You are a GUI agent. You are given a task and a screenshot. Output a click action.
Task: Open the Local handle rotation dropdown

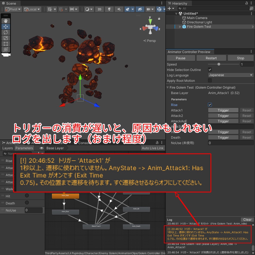[32, 9]
